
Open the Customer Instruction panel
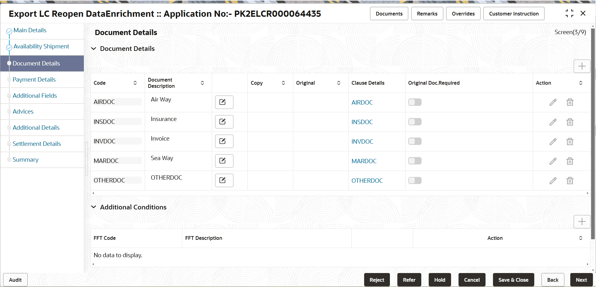513,13
